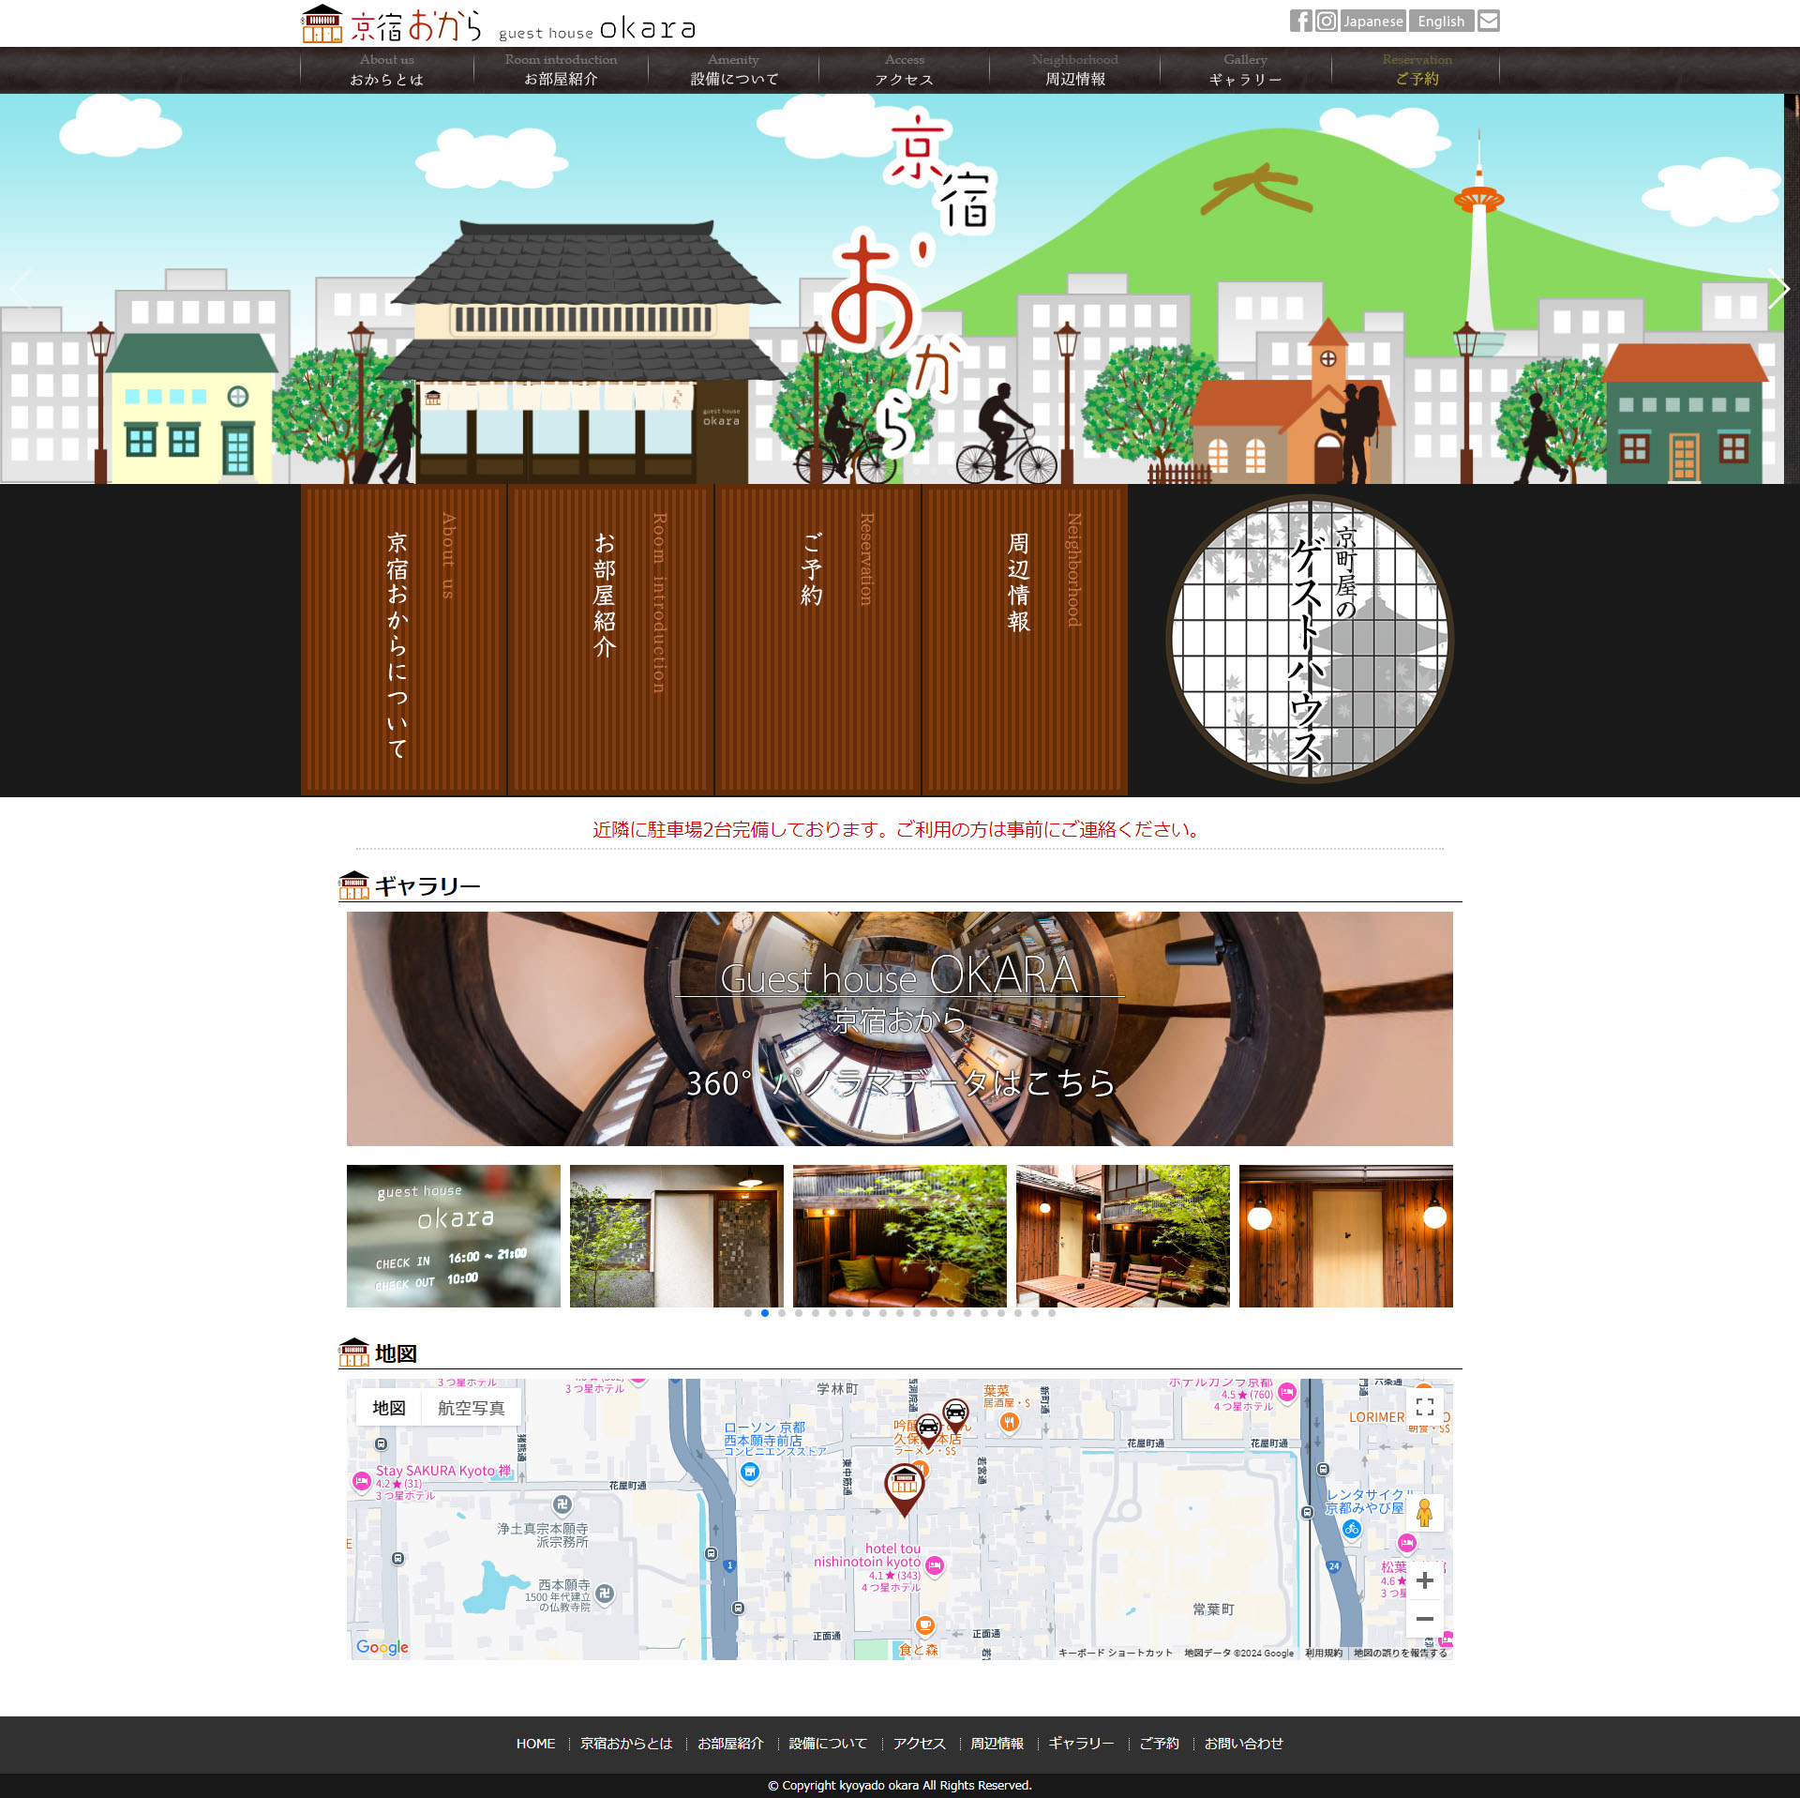Click the map fullscreen toggle icon

click(x=1424, y=1406)
